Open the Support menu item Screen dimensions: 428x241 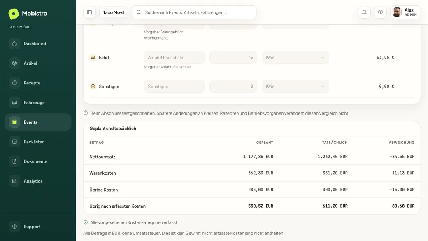pos(38,227)
